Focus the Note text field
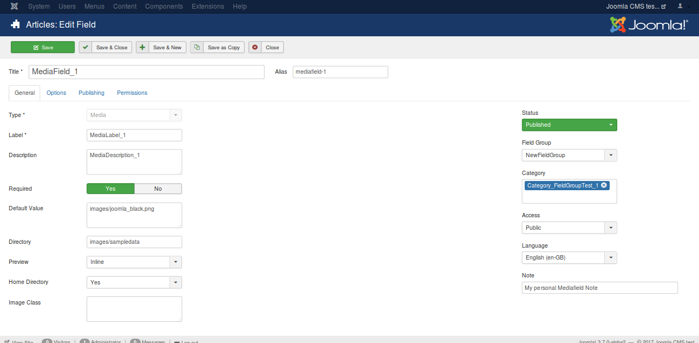This screenshot has height=343, width=699. pos(599,288)
